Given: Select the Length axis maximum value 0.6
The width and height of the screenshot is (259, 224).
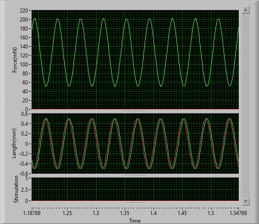Looking at the screenshot, I should (x=25, y=114).
